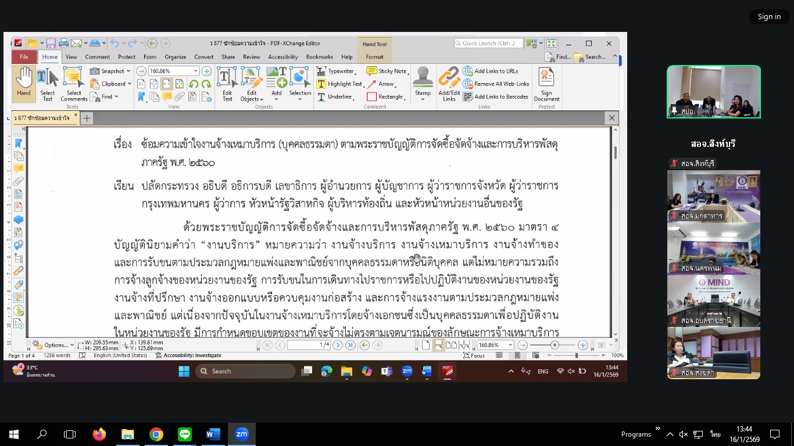Toggle the Rectangle drawing tool
This screenshot has width=794, height=446.
385,96
